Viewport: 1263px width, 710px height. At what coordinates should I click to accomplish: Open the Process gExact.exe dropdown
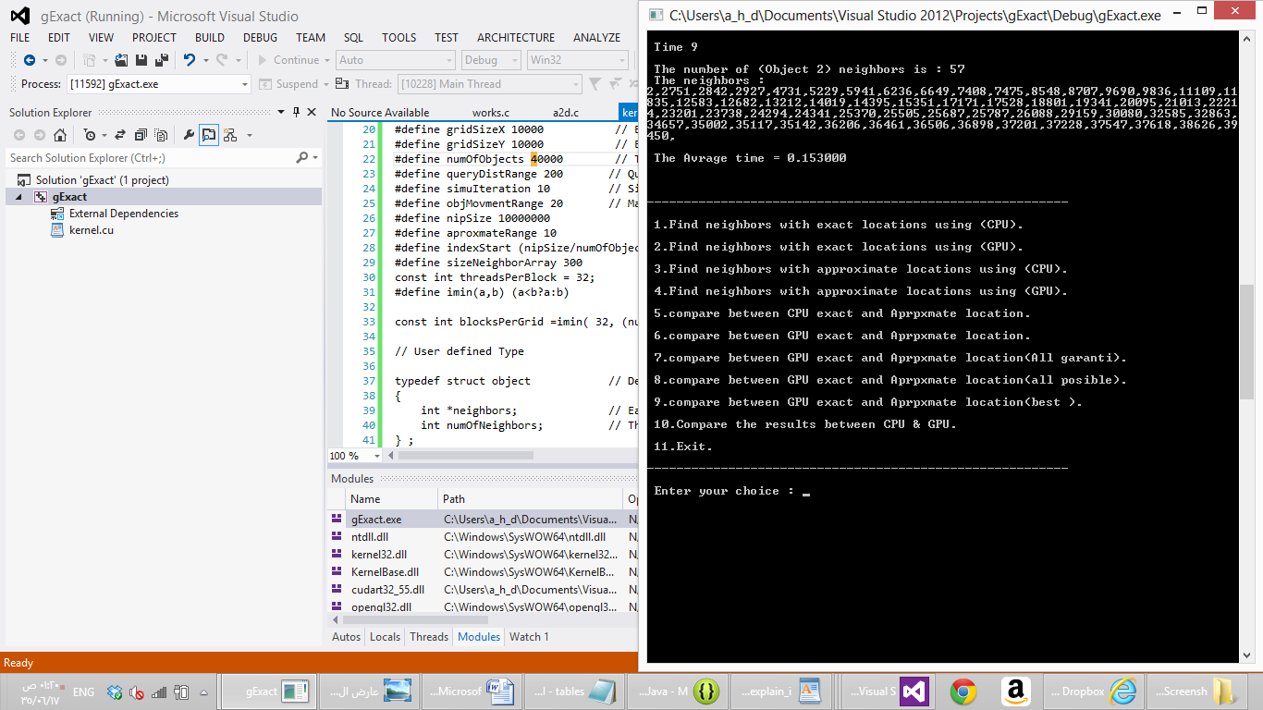pos(159,84)
